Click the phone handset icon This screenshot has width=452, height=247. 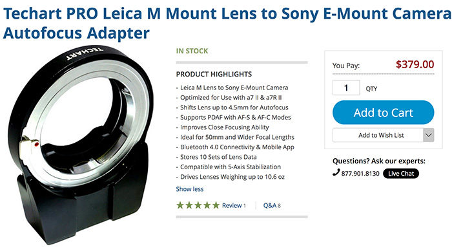point(336,172)
